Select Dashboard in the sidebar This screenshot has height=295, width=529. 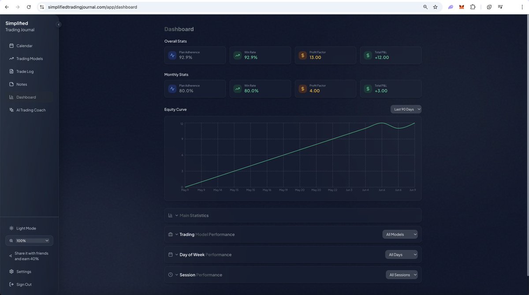click(x=29, y=97)
